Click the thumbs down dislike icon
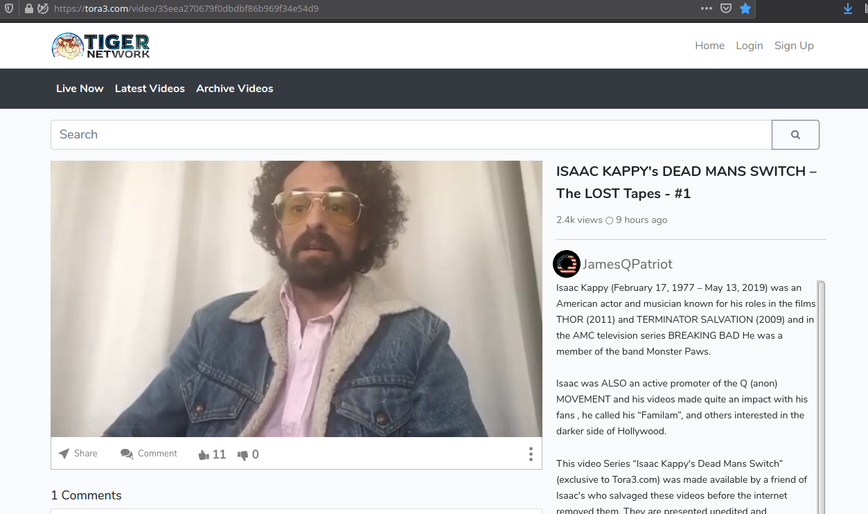The width and height of the screenshot is (868, 514). tap(243, 455)
